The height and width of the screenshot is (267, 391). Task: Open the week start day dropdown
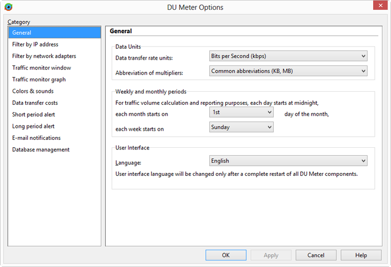point(241,127)
